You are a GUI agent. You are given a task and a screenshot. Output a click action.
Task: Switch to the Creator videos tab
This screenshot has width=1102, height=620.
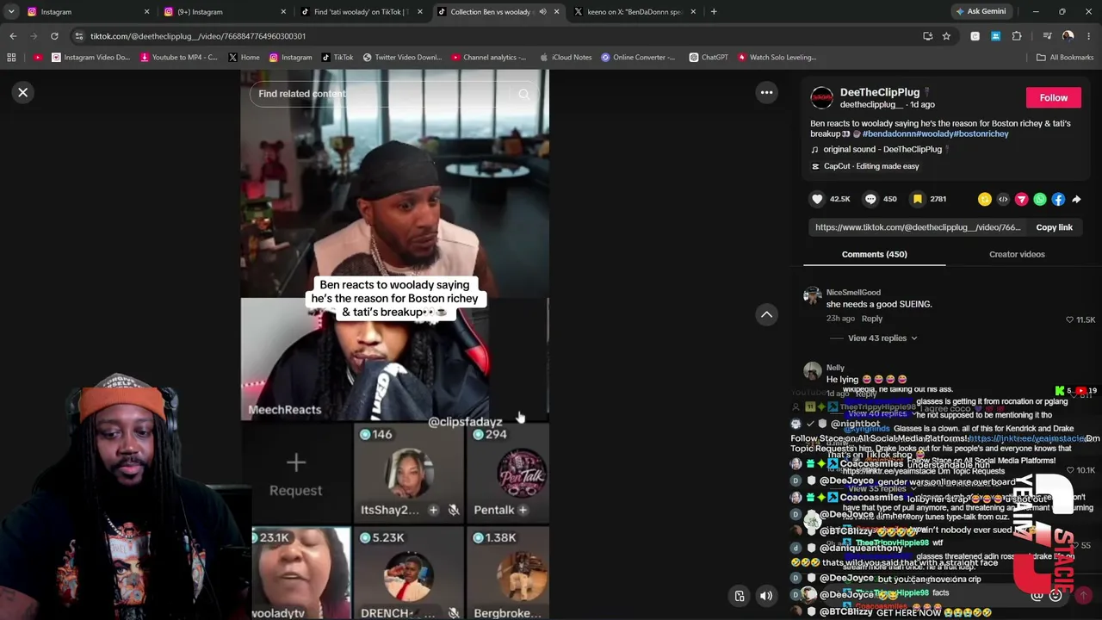[1017, 254]
